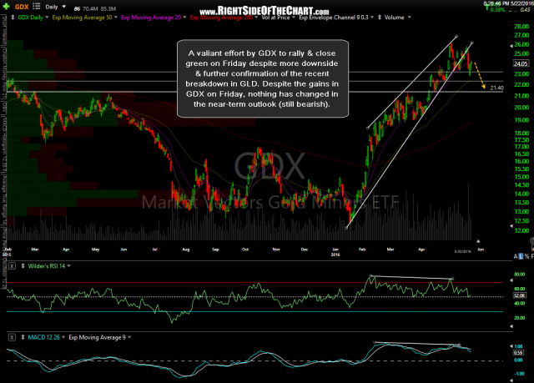Expand the Volume study dropdown arrow
This screenshot has width=534, height=383.
click(410, 18)
